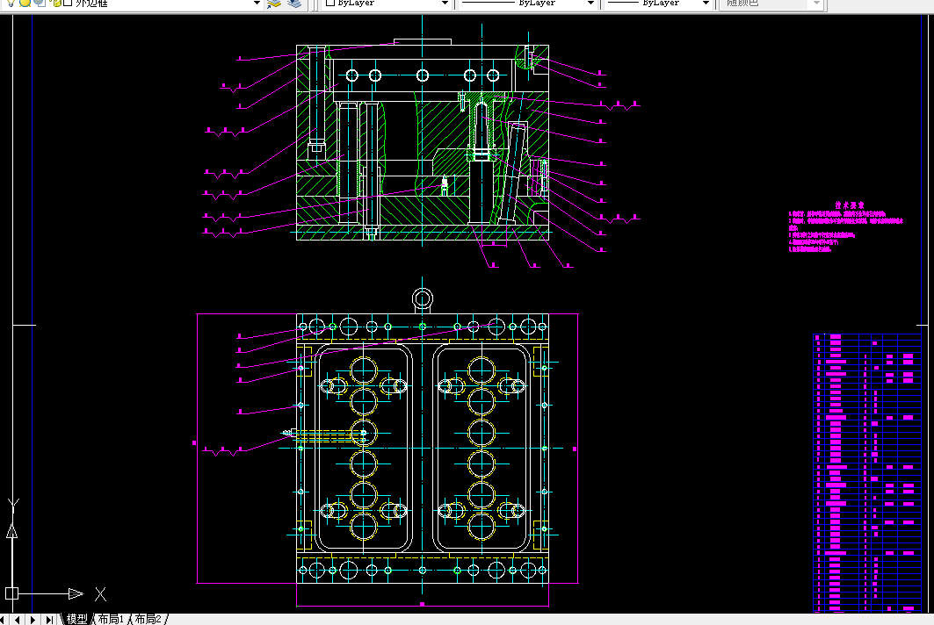Toggle viewport freeze icon for current layer

[x=40, y=3]
